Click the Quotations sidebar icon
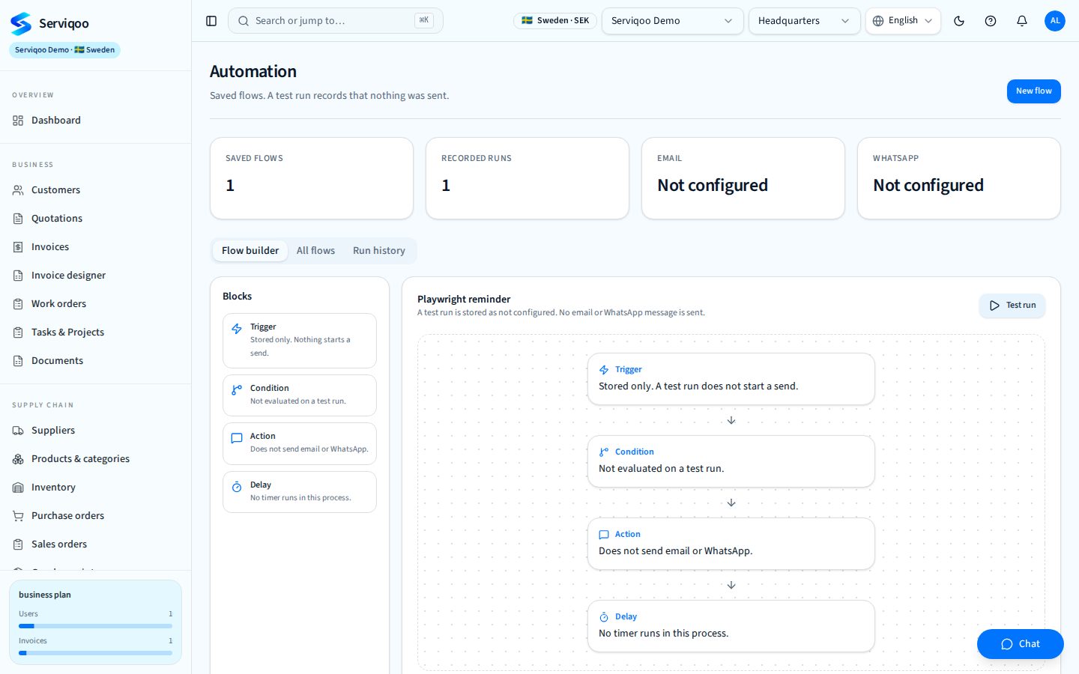 pos(18,219)
